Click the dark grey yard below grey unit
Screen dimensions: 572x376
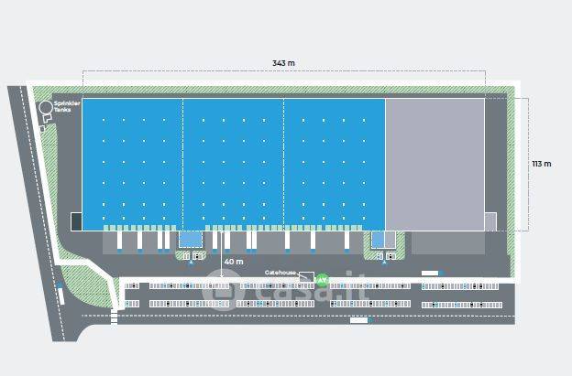[x=447, y=242]
